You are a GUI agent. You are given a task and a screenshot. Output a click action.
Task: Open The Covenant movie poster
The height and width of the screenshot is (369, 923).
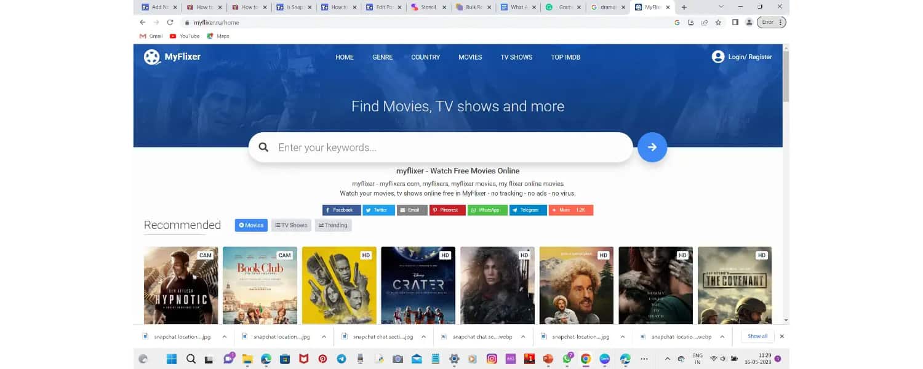click(735, 285)
